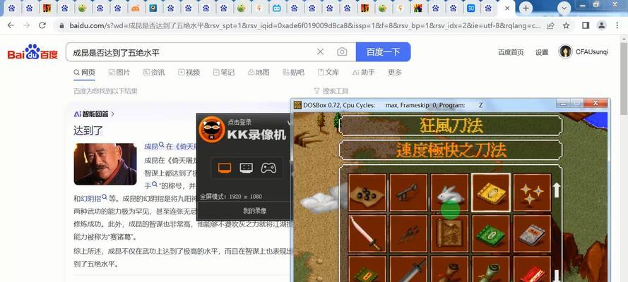628x282 pixels.
Task: Select the bright green book item
Action: (x=491, y=233)
